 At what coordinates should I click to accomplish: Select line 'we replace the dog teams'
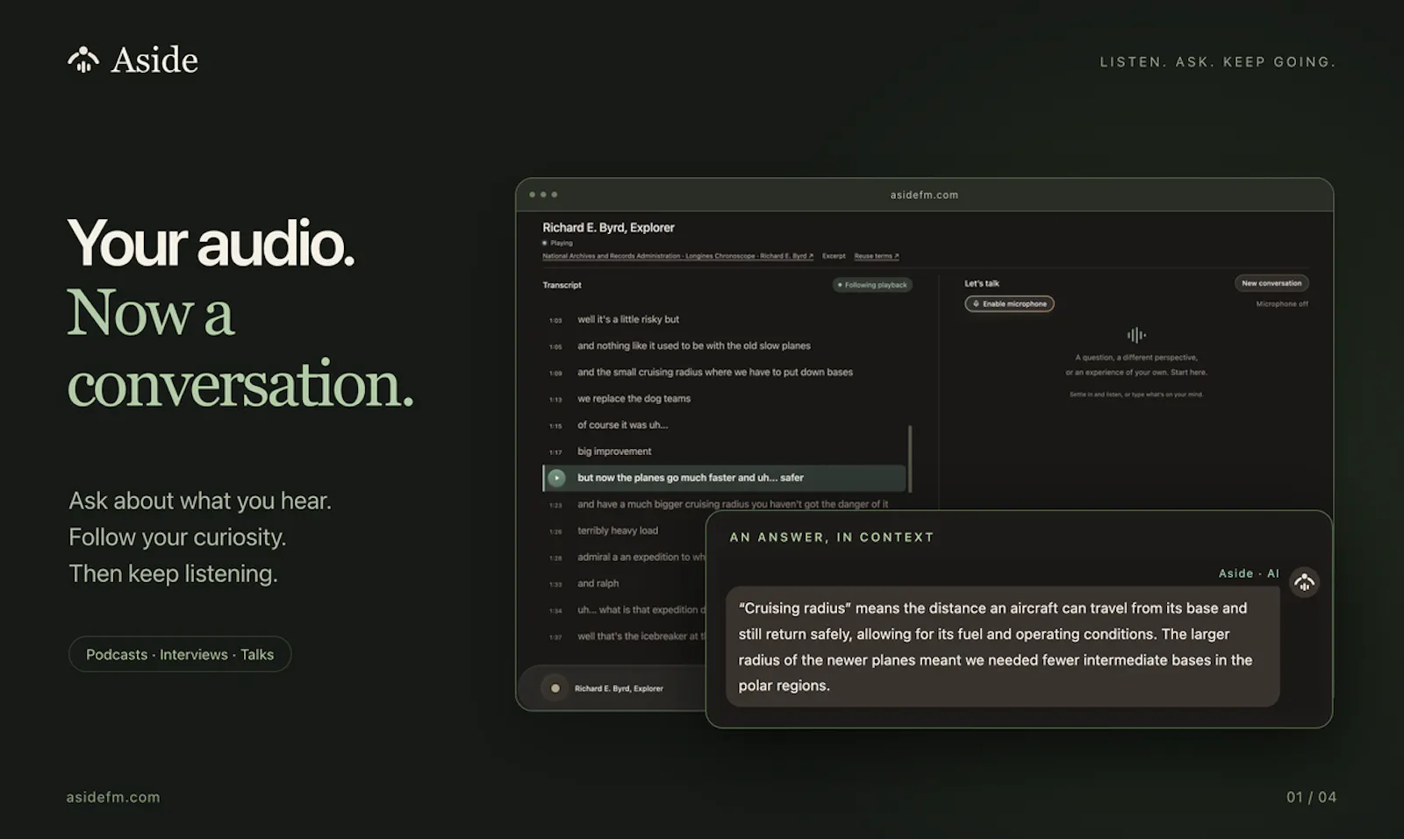click(x=634, y=398)
